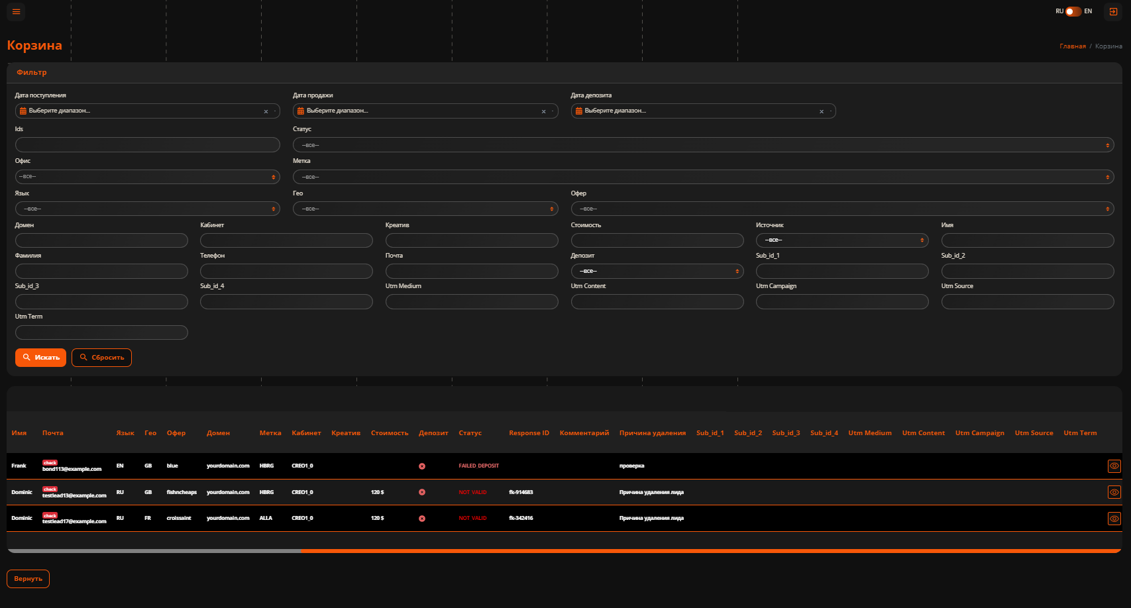The width and height of the screenshot is (1131, 608).
Task: Open the hamburger sidebar menu
Action: pos(17,11)
